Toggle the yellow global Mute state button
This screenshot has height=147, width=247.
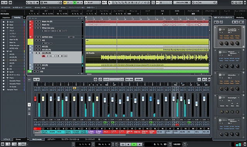[x=65, y=3]
